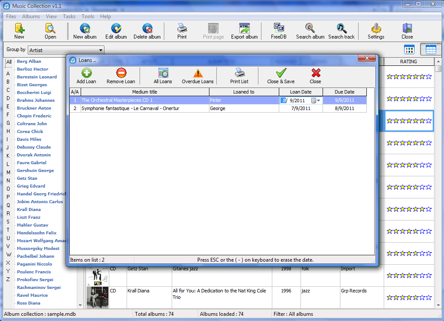Select the 'All' alphabet filter
The height and width of the screenshot is (321, 444).
click(x=9, y=62)
